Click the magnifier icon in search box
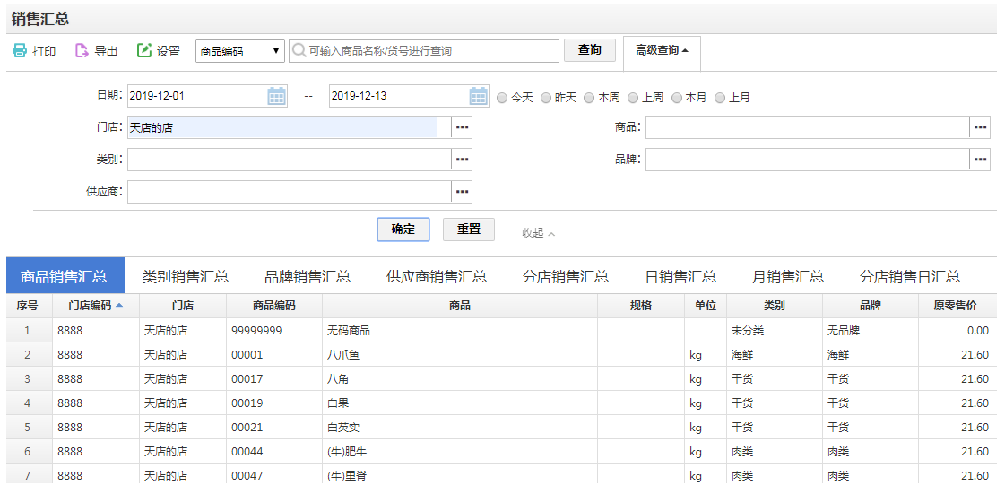 click(x=299, y=51)
